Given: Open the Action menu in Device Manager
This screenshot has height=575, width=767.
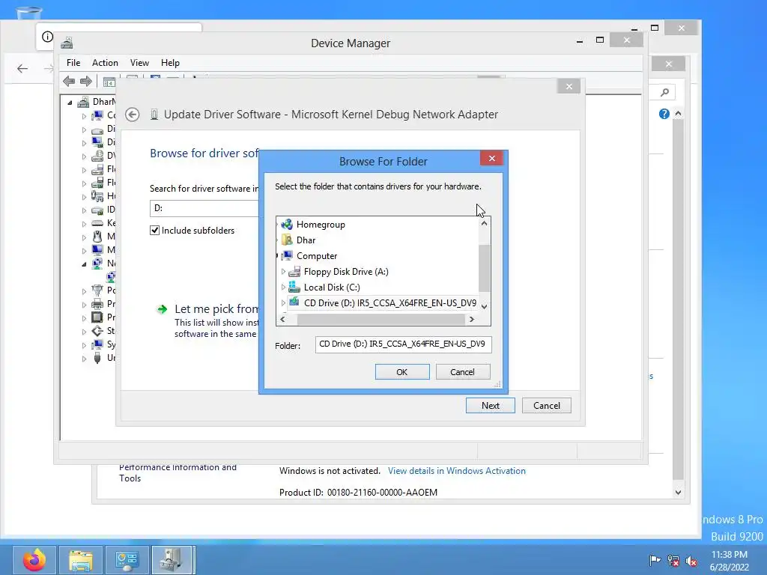Looking at the screenshot, I should pos(105,63).
